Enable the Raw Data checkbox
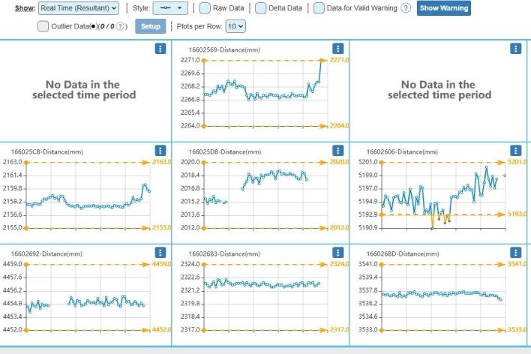 pos(205,8)
